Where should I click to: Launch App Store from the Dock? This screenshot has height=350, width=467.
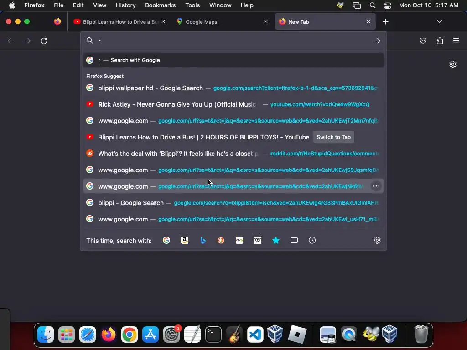pyautogui.click(x=150, y=335)
